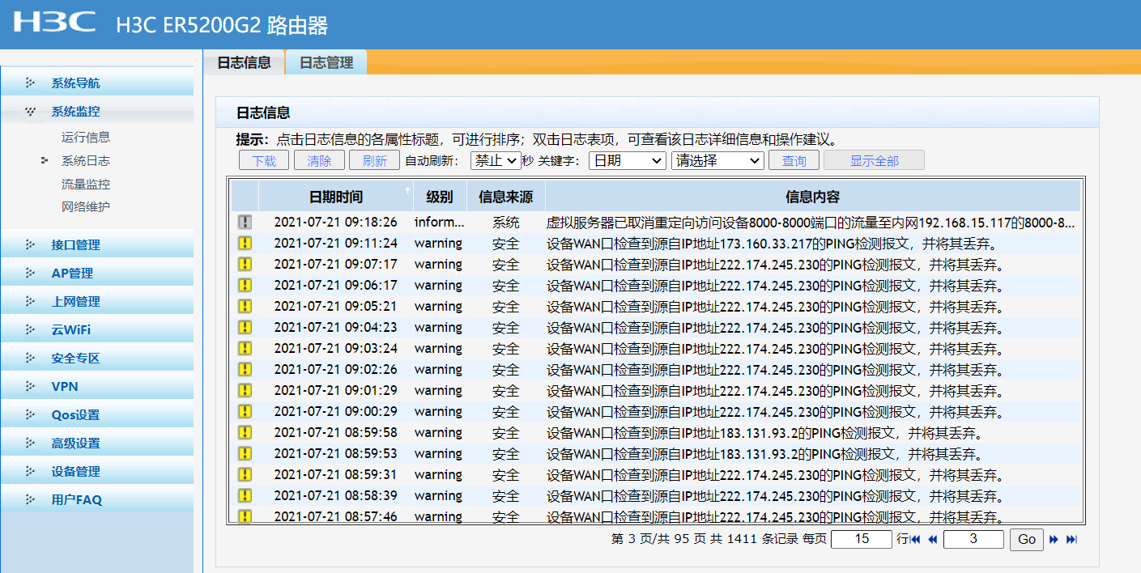1141x573 pixels.
Task: Click the rows-per-page field showing 15
Action: [862, 539]
